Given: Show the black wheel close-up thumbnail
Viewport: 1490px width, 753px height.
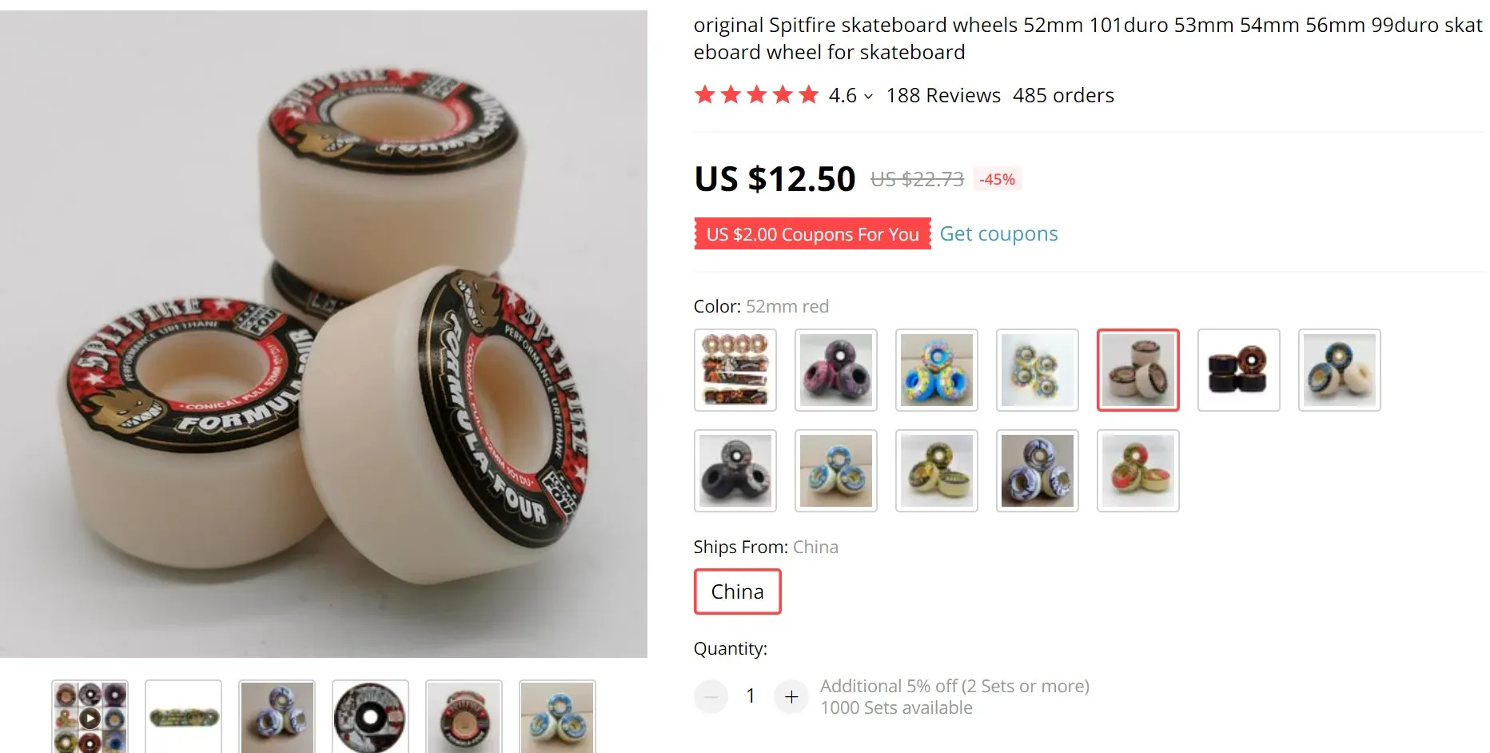Looking at the screenshot, I should pos(370,717).
